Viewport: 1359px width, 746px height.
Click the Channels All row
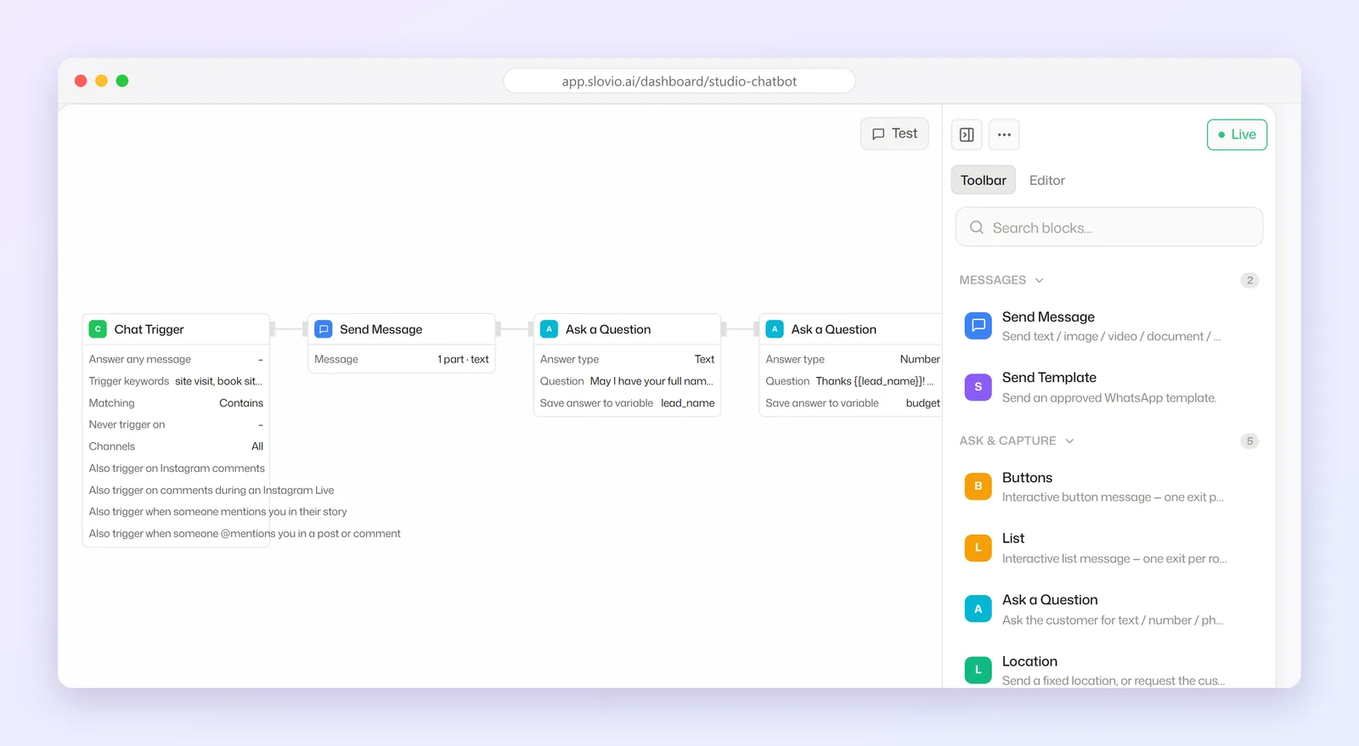tap(176, 446)
